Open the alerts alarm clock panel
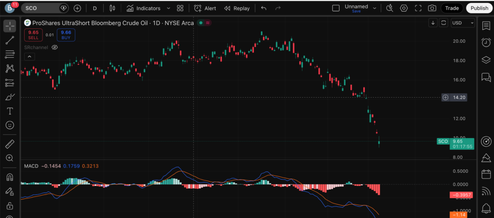This screenshot has width=494, height=218. pyautogui.click(x=486, y=43)
